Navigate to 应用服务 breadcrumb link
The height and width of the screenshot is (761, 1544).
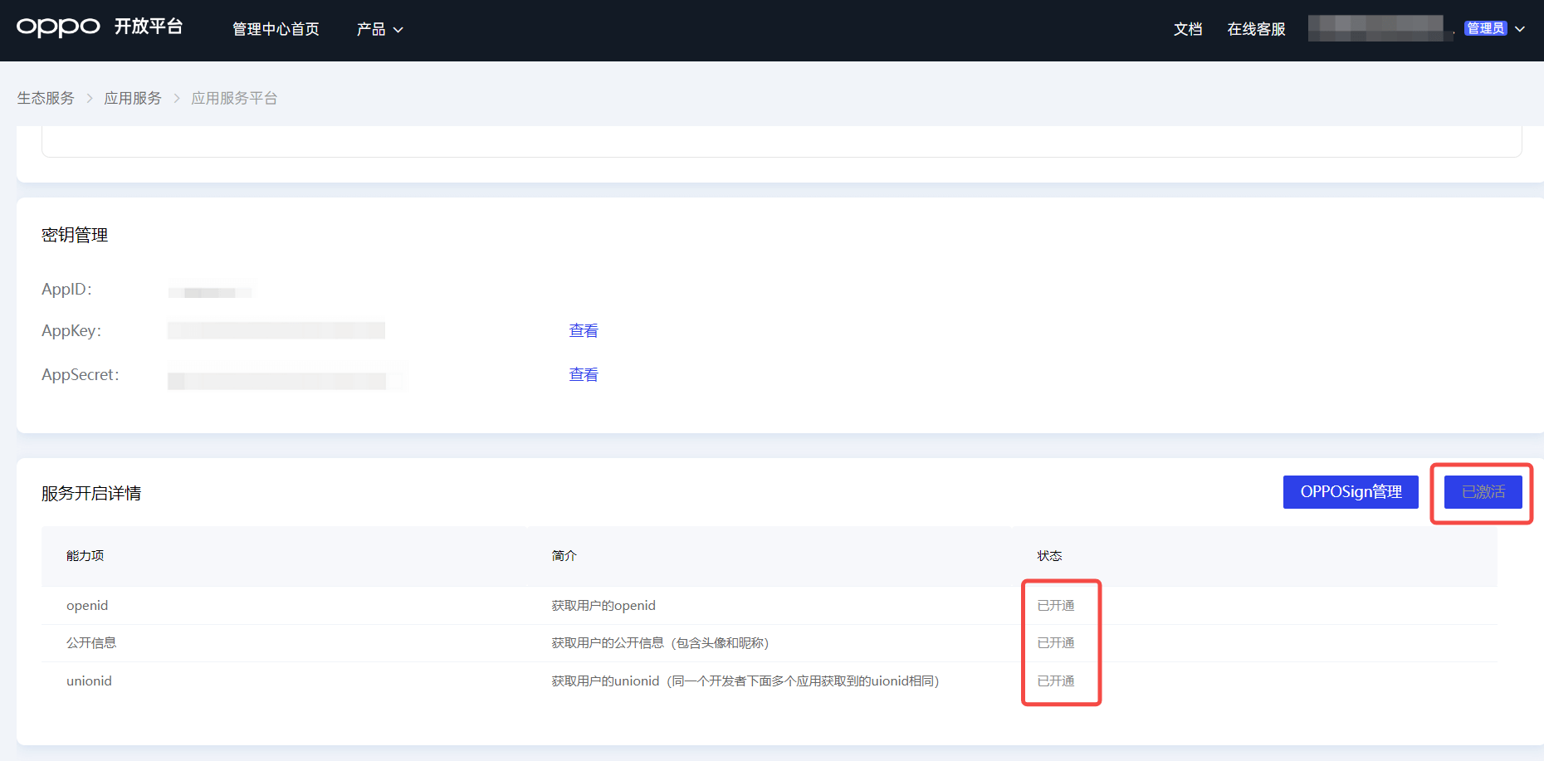pyautogui.click(x=133, y=98)
